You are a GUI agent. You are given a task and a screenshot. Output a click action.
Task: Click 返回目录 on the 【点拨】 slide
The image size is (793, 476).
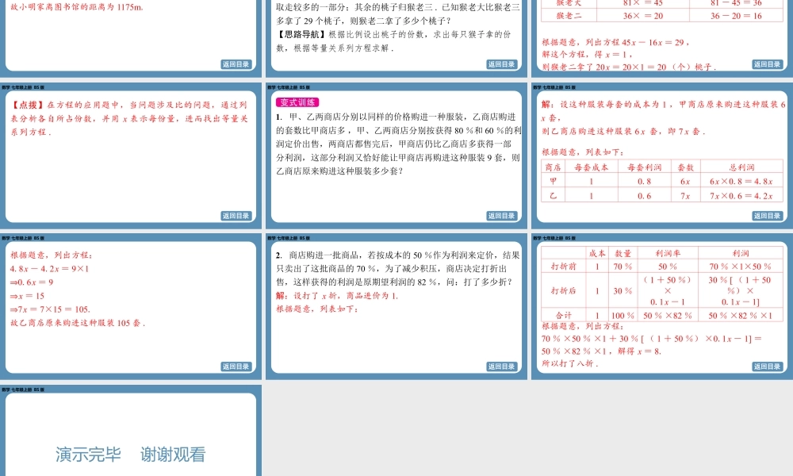[x=237, y=214]
